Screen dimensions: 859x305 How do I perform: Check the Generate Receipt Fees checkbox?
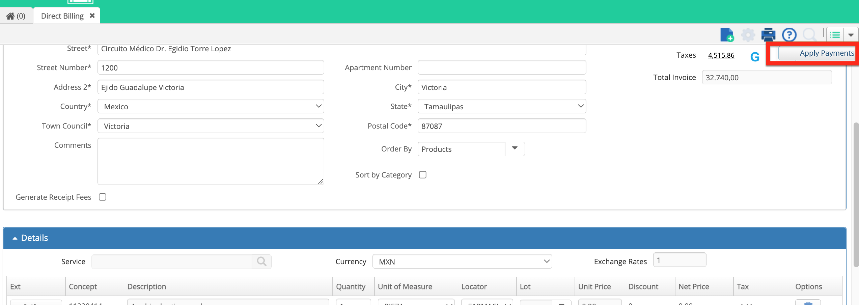click(103, 197)
